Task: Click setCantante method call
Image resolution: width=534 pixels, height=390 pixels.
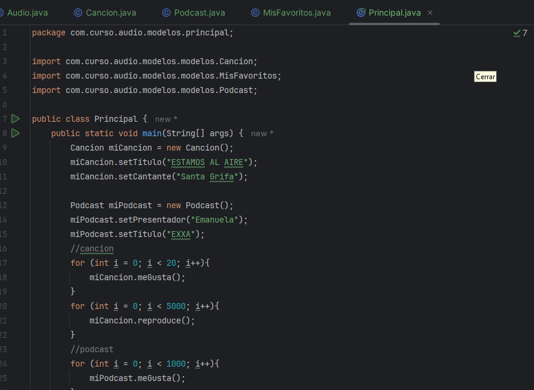Action: click(144, 176)
